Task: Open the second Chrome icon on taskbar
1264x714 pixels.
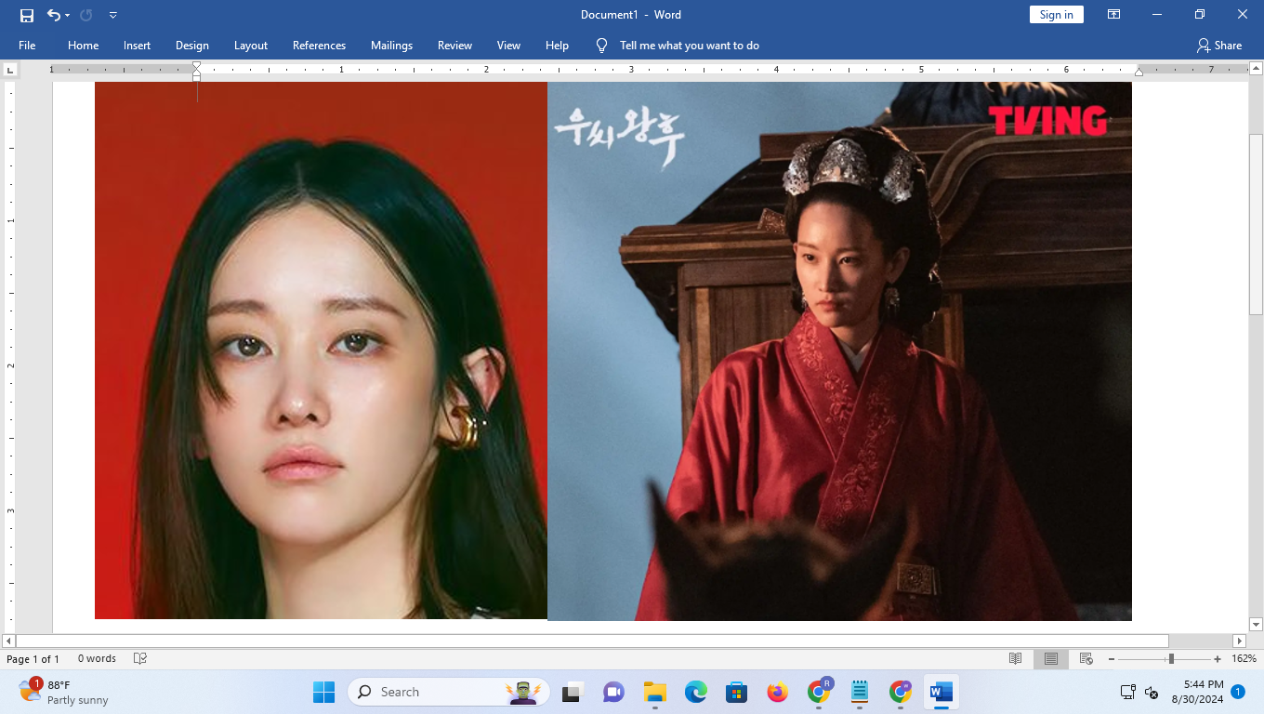Action: (x=901, y=692)
